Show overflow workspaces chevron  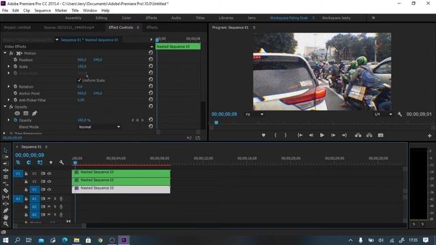click(x=373, y=18)
